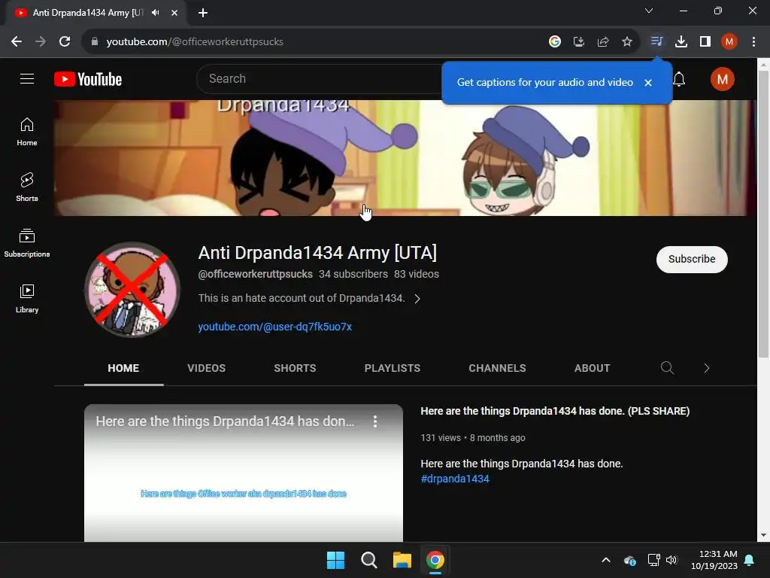Click the scrollbar down arrow

click(x=763, y=535)
